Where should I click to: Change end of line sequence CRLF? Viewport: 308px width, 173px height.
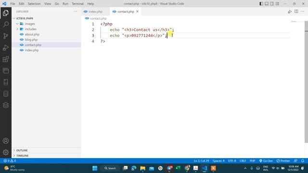point(243,161)
